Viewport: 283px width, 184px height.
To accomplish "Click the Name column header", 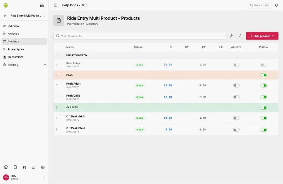I will (70, 47).
